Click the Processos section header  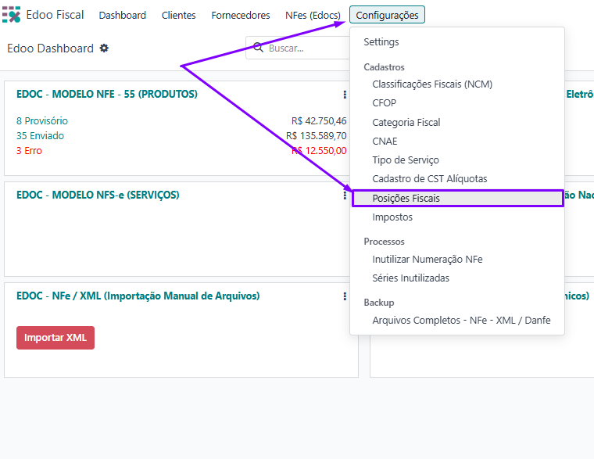click(x=384, y=242)
